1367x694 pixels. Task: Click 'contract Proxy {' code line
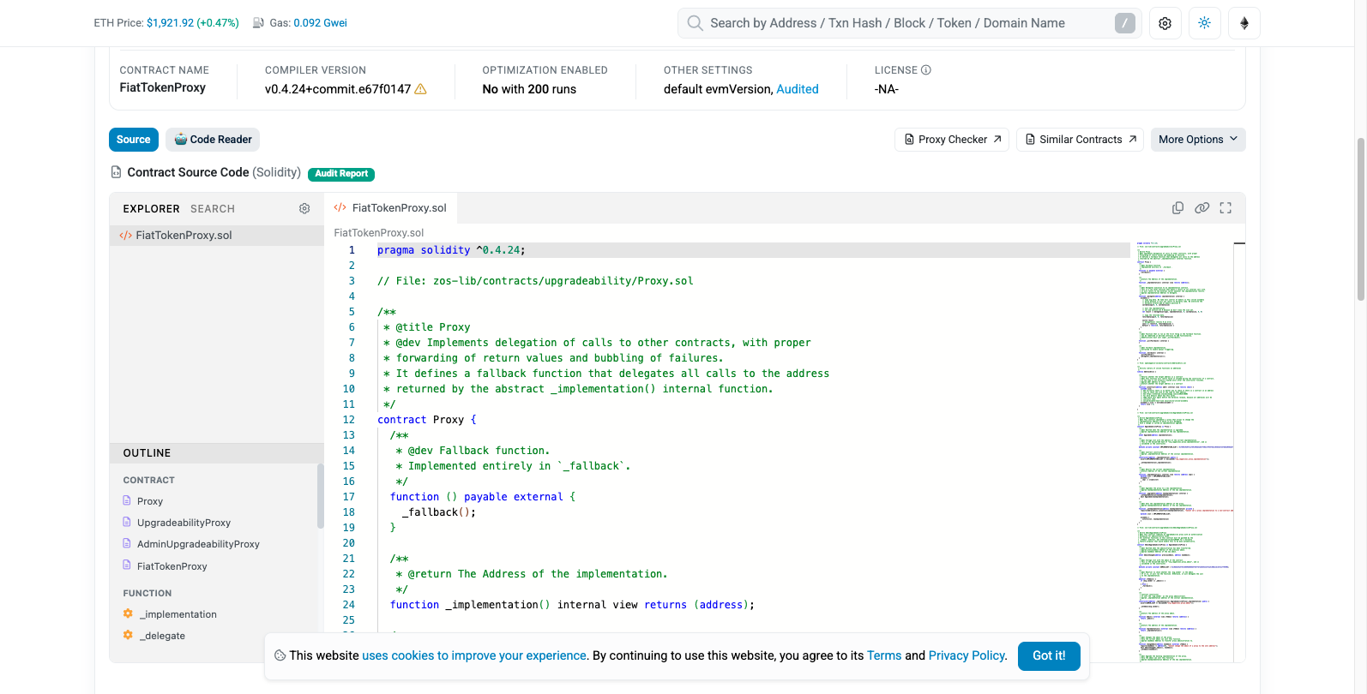click(x=427, y=420)
